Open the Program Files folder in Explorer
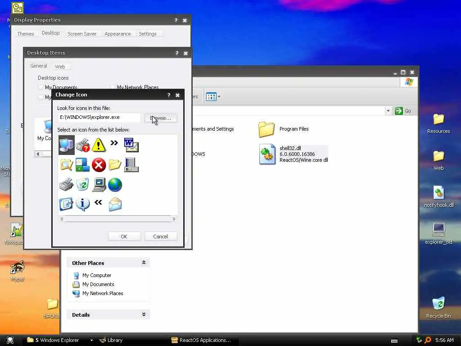The height and width of the screenshot is (346, 461). (x=284, y=129)
